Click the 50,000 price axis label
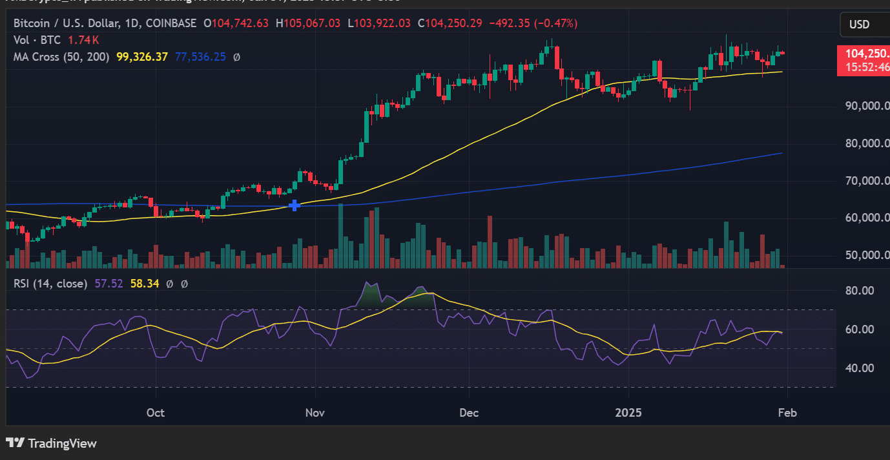This screenshot has width=890, height=460. tap(867, 255)
